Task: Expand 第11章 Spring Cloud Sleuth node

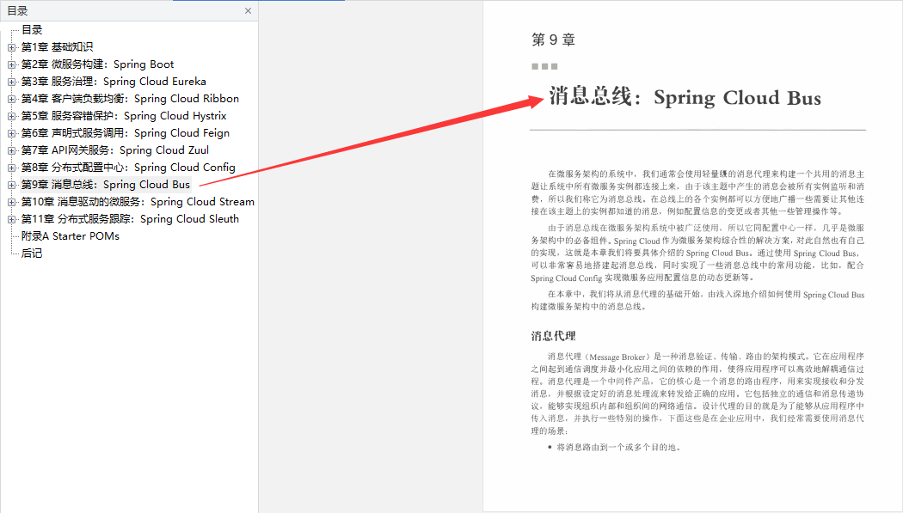Action: (x=11, y=220)
